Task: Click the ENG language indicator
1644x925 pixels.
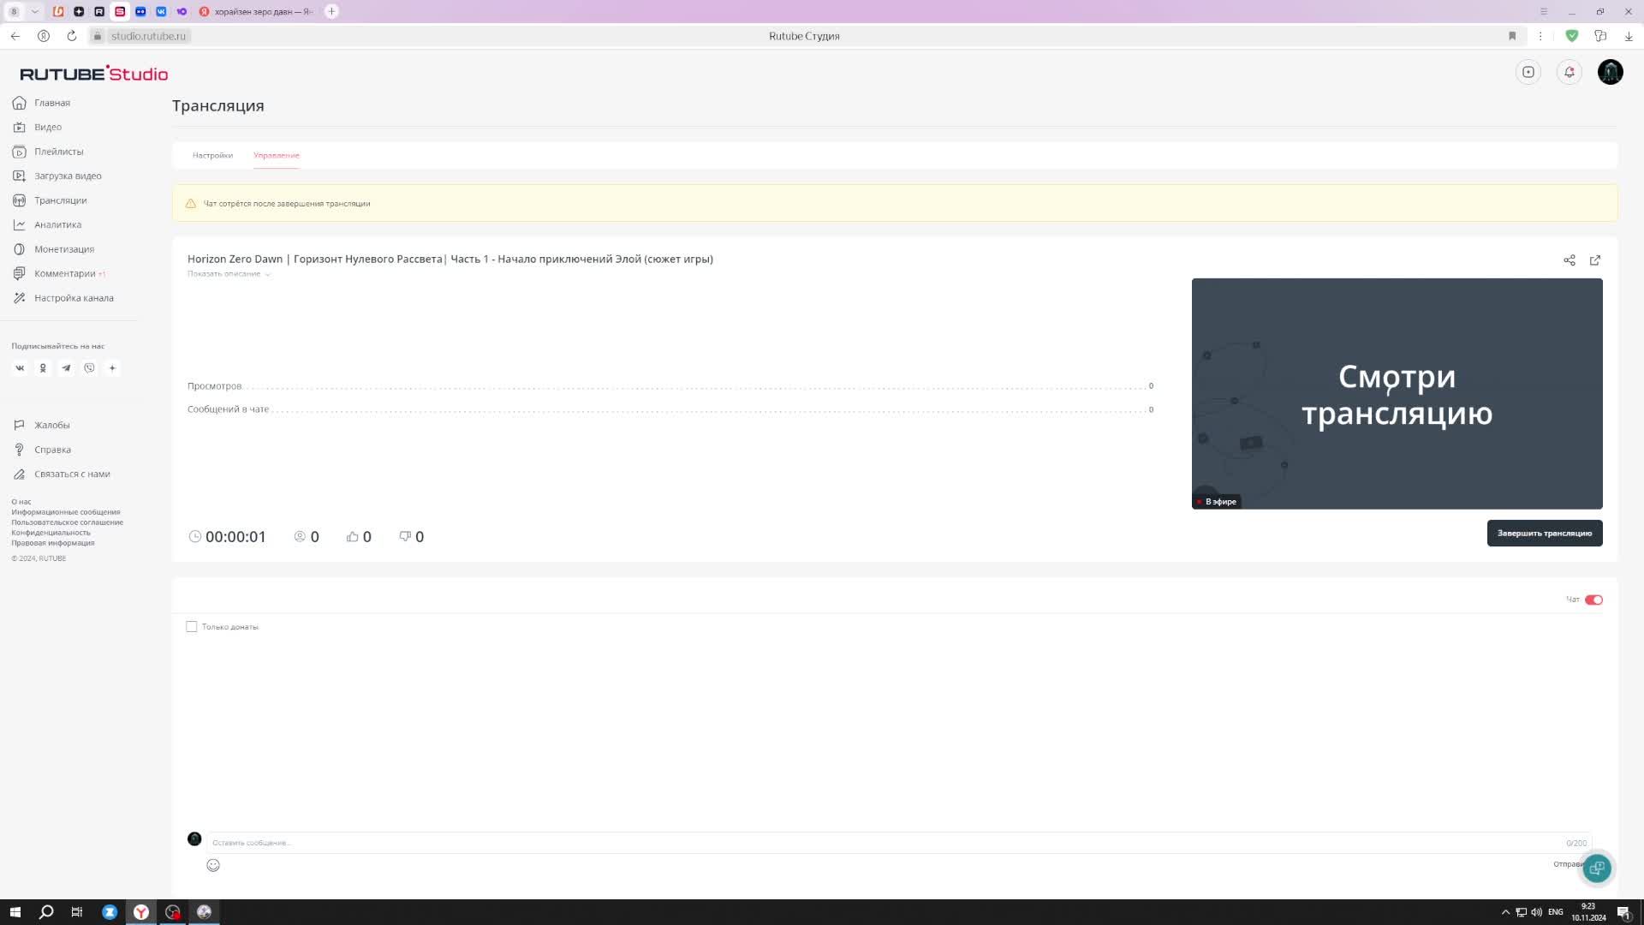Action: tap(1555, 912)
